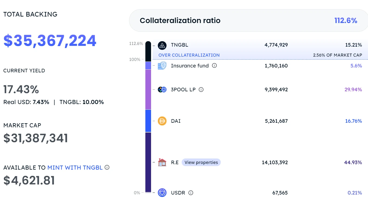Screen dimensions: 368x204
Task: Click the Insurance fund shield icon
Action: point(162,66)
